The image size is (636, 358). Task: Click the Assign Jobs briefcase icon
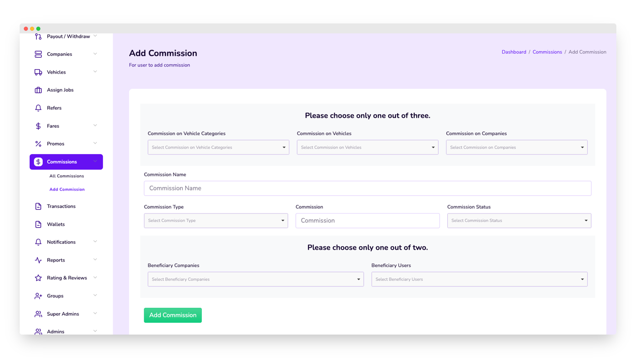click(x=38, y=90)
